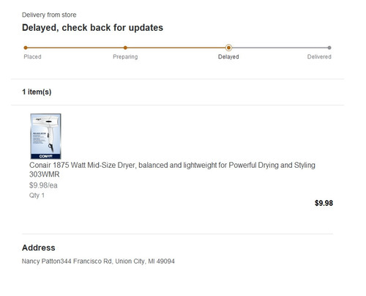Click the Delayed status circle marker
Image resolution: width=366 pixels, height=296 pixels.
click(228, 48)
